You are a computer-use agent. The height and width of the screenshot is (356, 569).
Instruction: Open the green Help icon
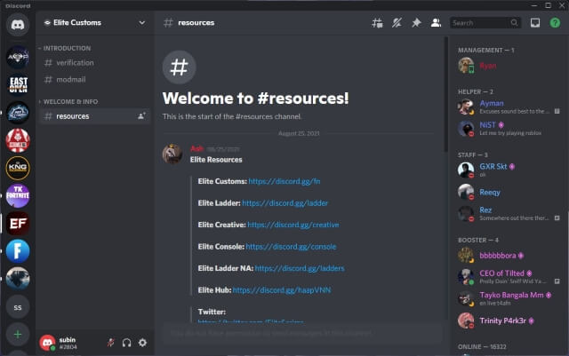point(555,22)
